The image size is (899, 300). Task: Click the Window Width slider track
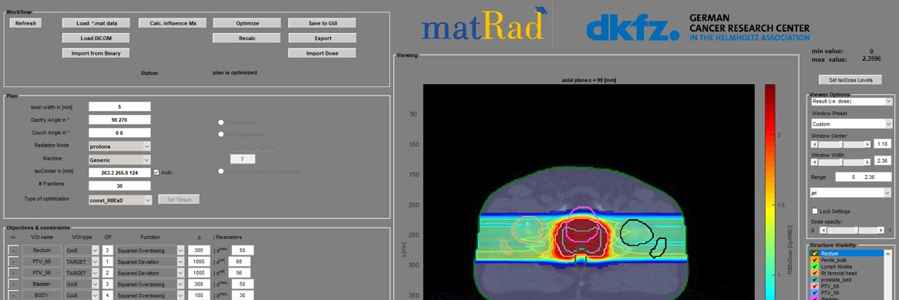(x=841, y=163)
